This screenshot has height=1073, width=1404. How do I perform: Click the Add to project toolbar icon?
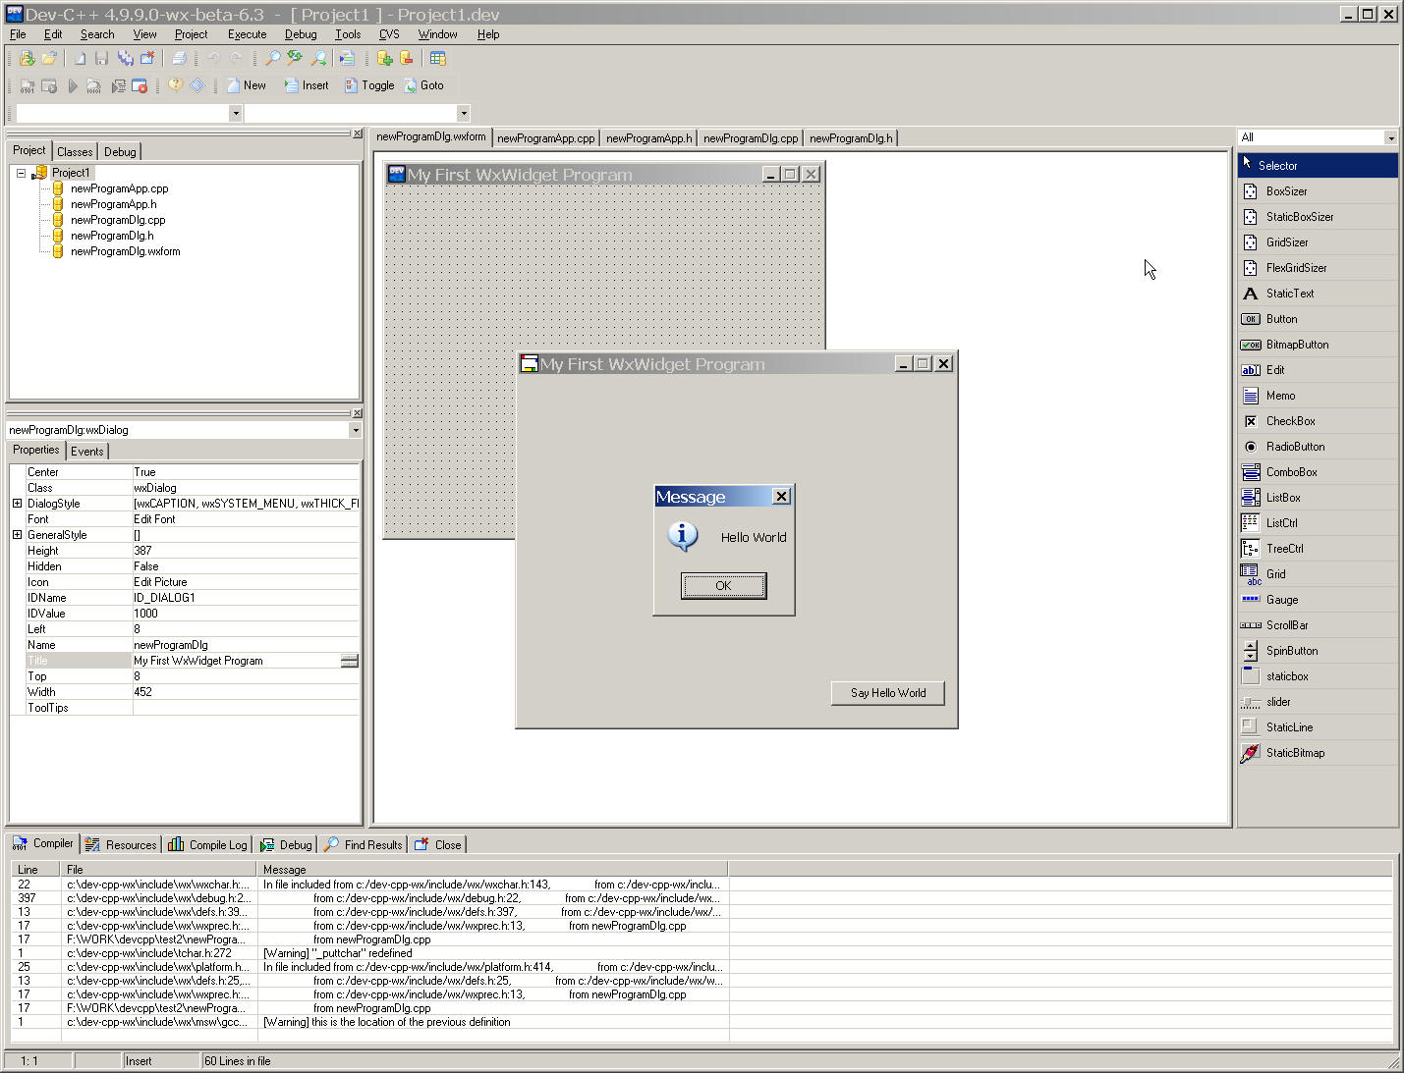tap(384, 59)
